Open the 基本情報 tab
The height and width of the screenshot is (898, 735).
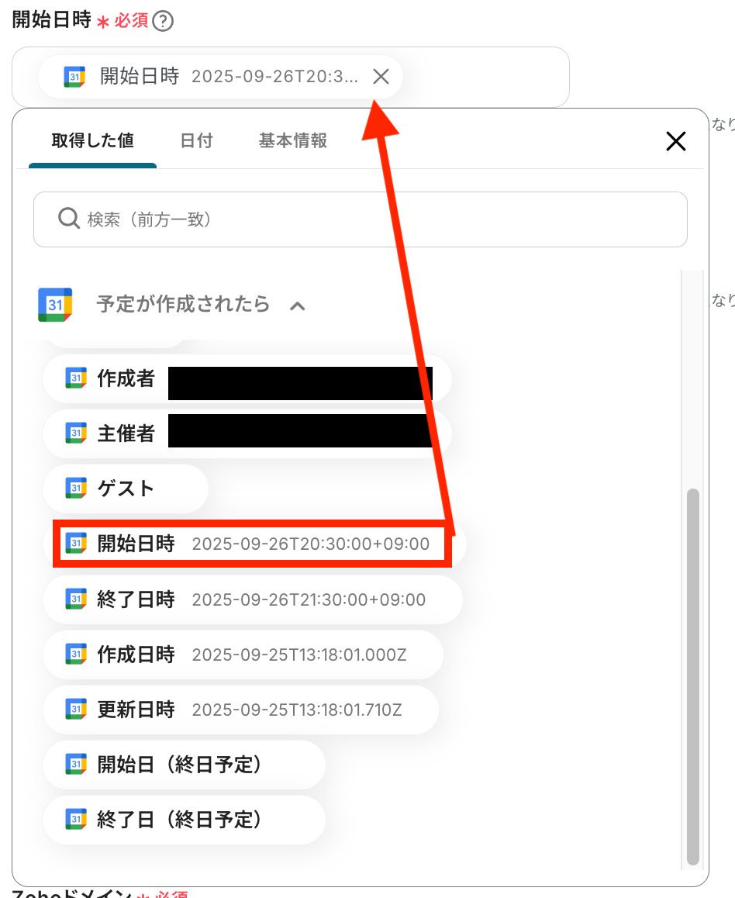[292, 140]
